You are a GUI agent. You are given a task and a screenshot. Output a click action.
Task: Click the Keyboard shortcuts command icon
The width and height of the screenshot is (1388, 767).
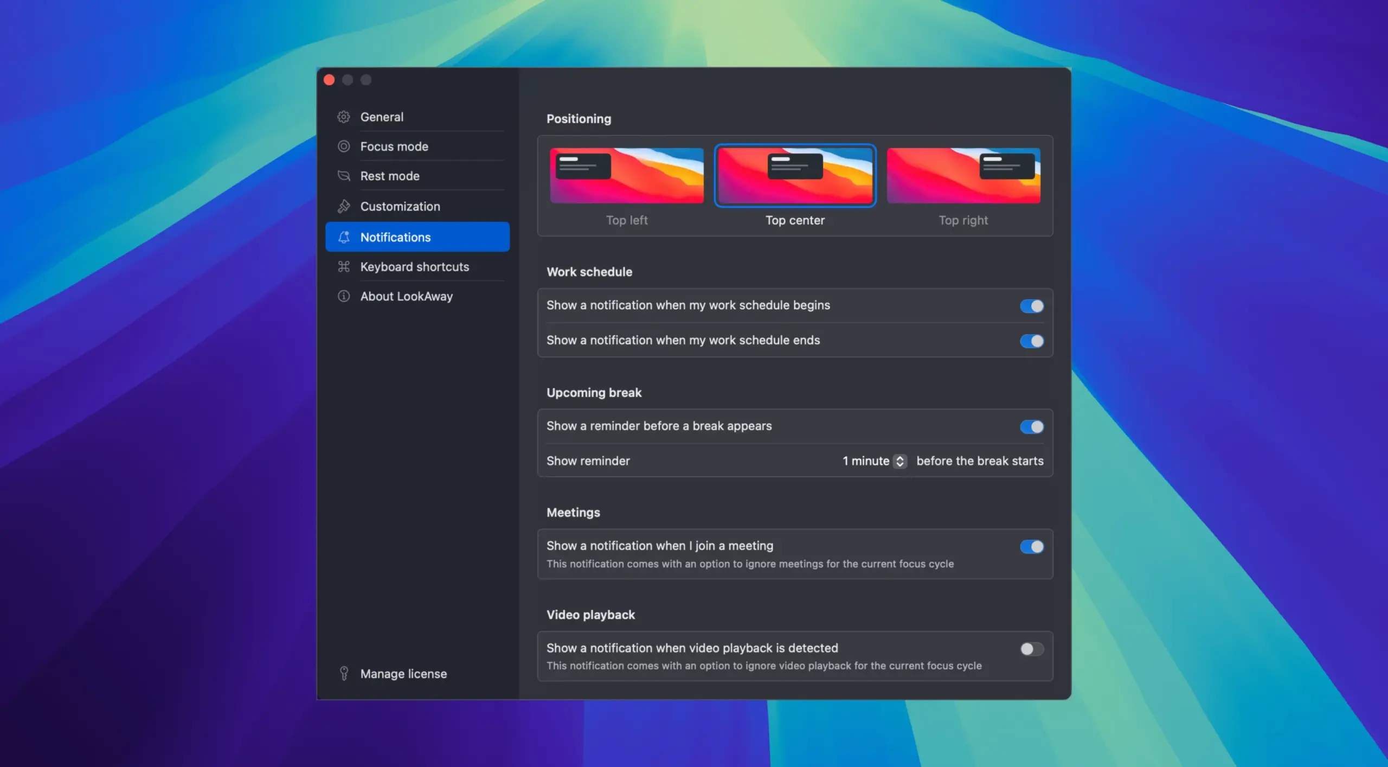[x=343, y=266]
